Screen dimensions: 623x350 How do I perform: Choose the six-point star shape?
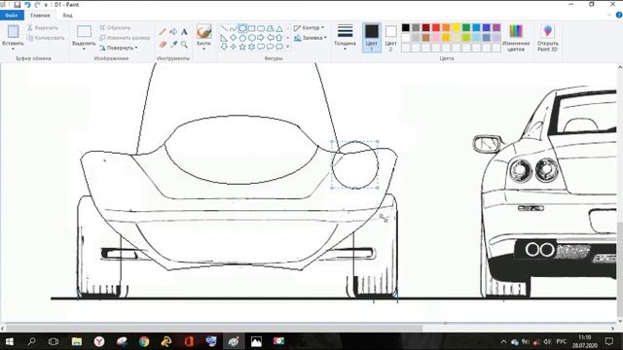pyautogui.click(x=251, y=47)
